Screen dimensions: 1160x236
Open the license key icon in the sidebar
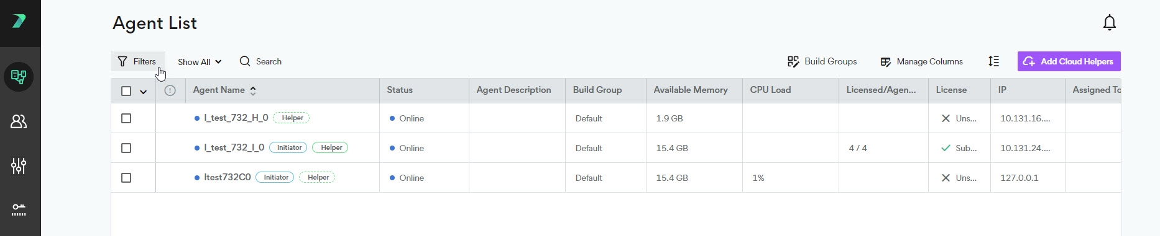pos(19,209)
